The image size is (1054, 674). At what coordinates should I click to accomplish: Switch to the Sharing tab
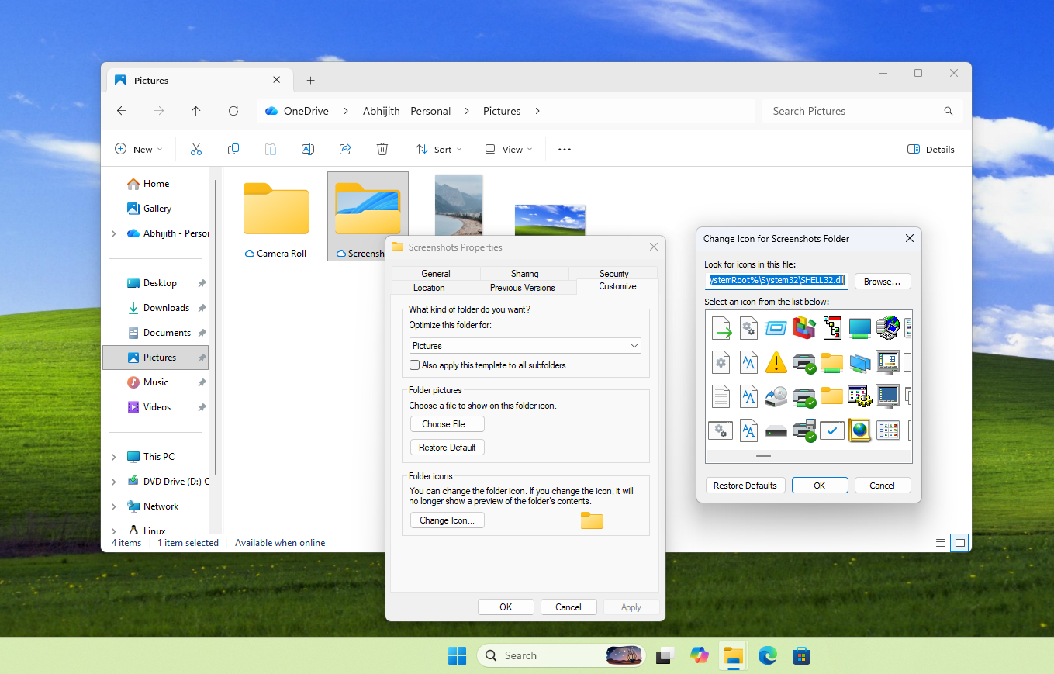coord(524,273)
